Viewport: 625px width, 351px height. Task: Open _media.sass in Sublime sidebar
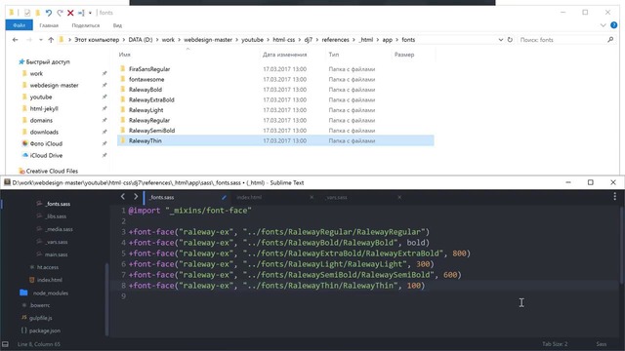click(59, 229)
